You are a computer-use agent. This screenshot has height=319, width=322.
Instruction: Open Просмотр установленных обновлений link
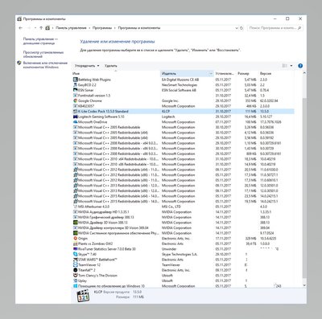(43, 55)
